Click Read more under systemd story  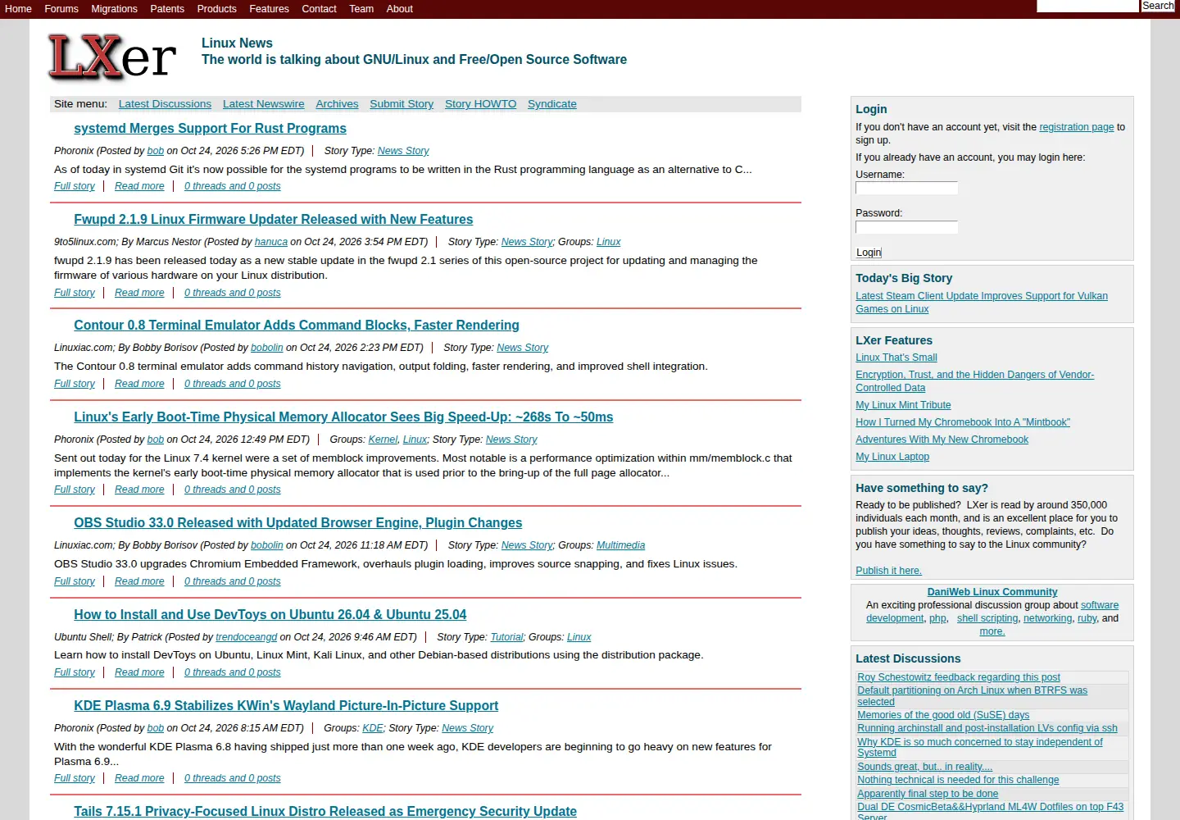tap(139, 186)
